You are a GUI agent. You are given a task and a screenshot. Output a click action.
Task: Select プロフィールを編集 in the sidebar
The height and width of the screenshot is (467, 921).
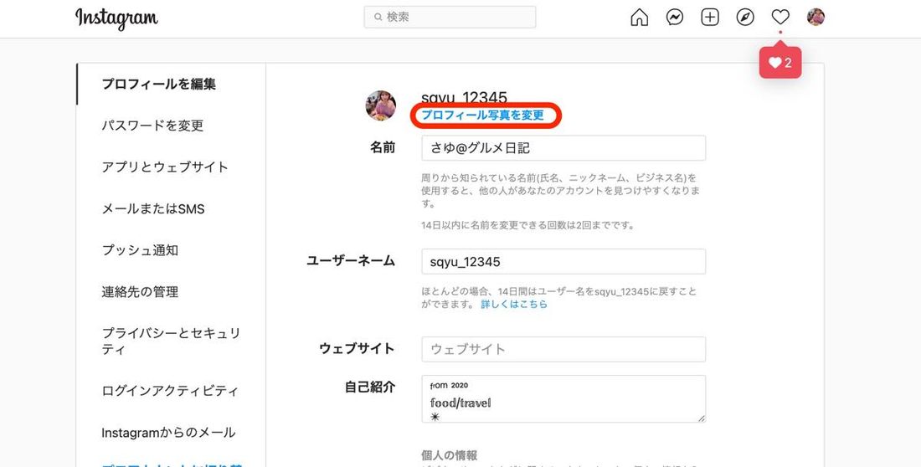[x=158, y=84]
